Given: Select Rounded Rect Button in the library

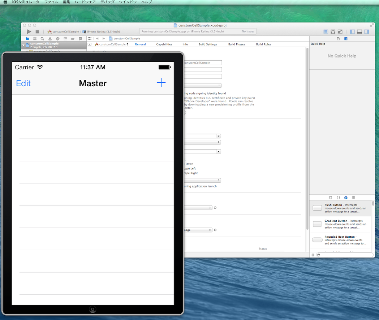Looking at the screenshot, I should pos(340,240).
